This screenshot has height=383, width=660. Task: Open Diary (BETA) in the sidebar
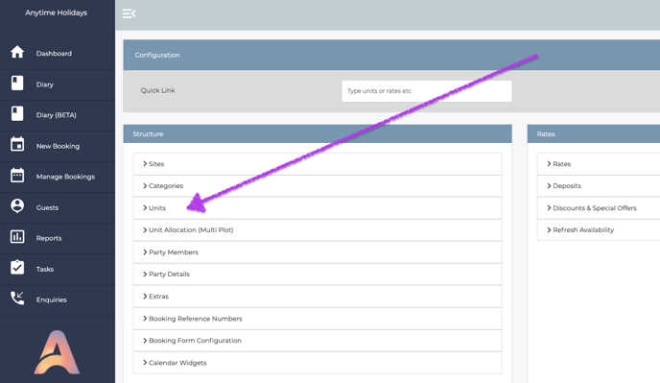pos(58,115)
